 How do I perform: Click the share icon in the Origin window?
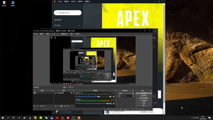tap(154, 38)
